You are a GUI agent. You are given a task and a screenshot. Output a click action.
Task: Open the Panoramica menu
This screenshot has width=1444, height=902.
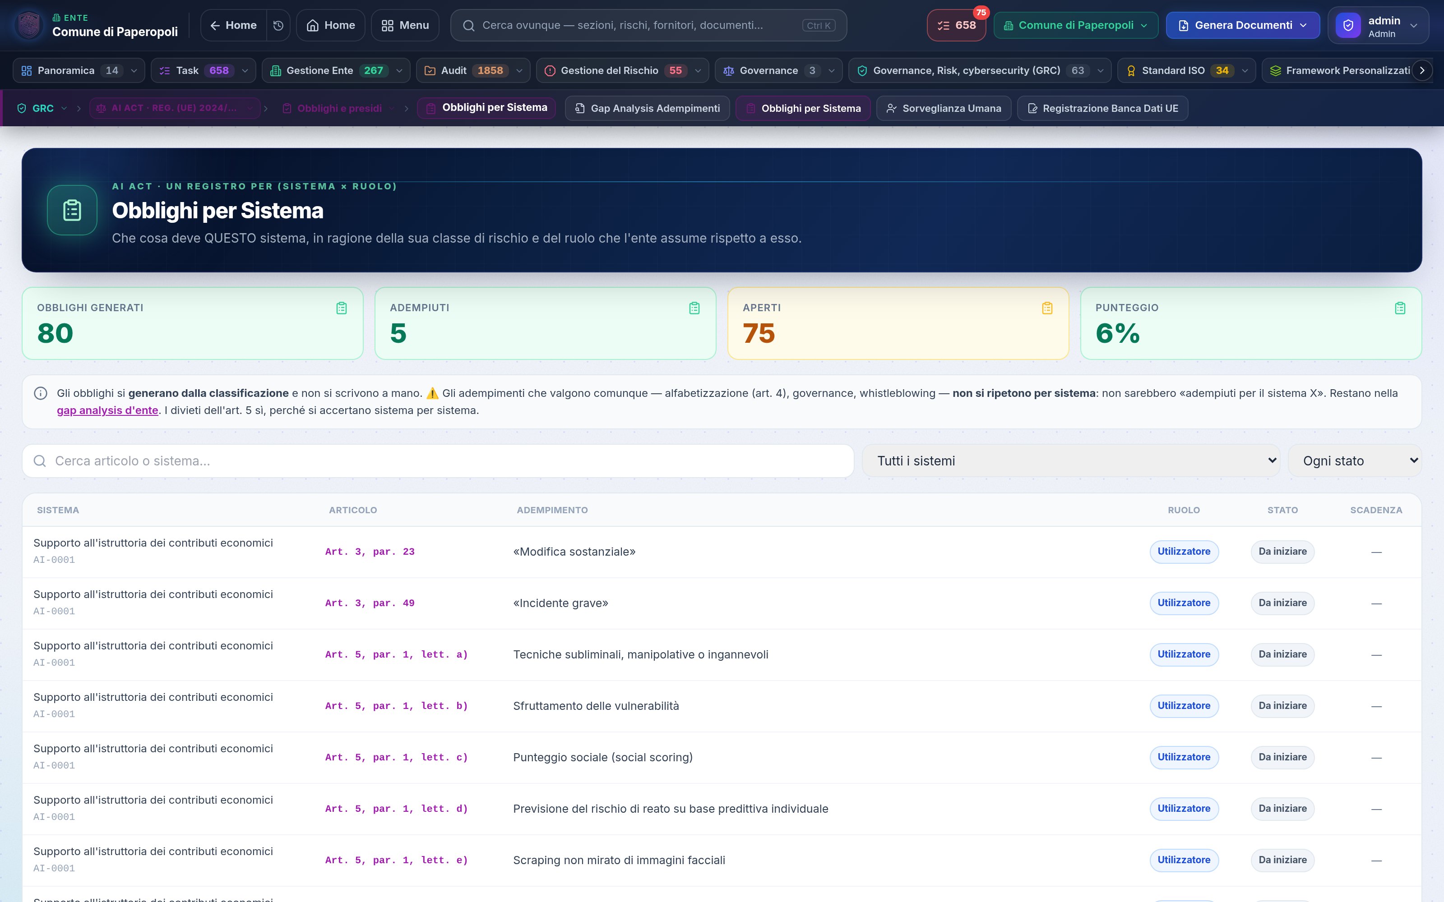click(79, 70)
